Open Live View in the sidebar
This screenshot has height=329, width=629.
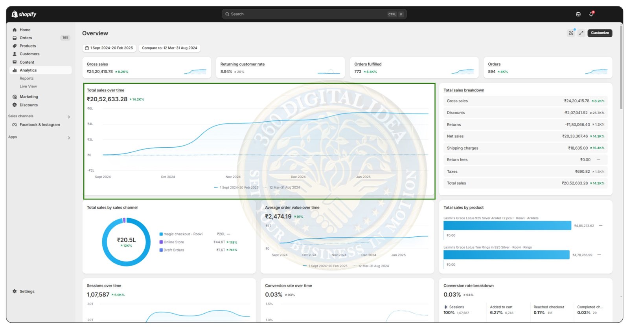coord(28,86)
